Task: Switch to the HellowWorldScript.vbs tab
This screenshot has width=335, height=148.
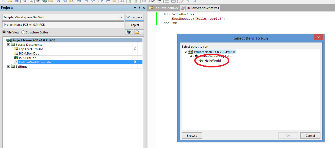Action: pos(200,8)
